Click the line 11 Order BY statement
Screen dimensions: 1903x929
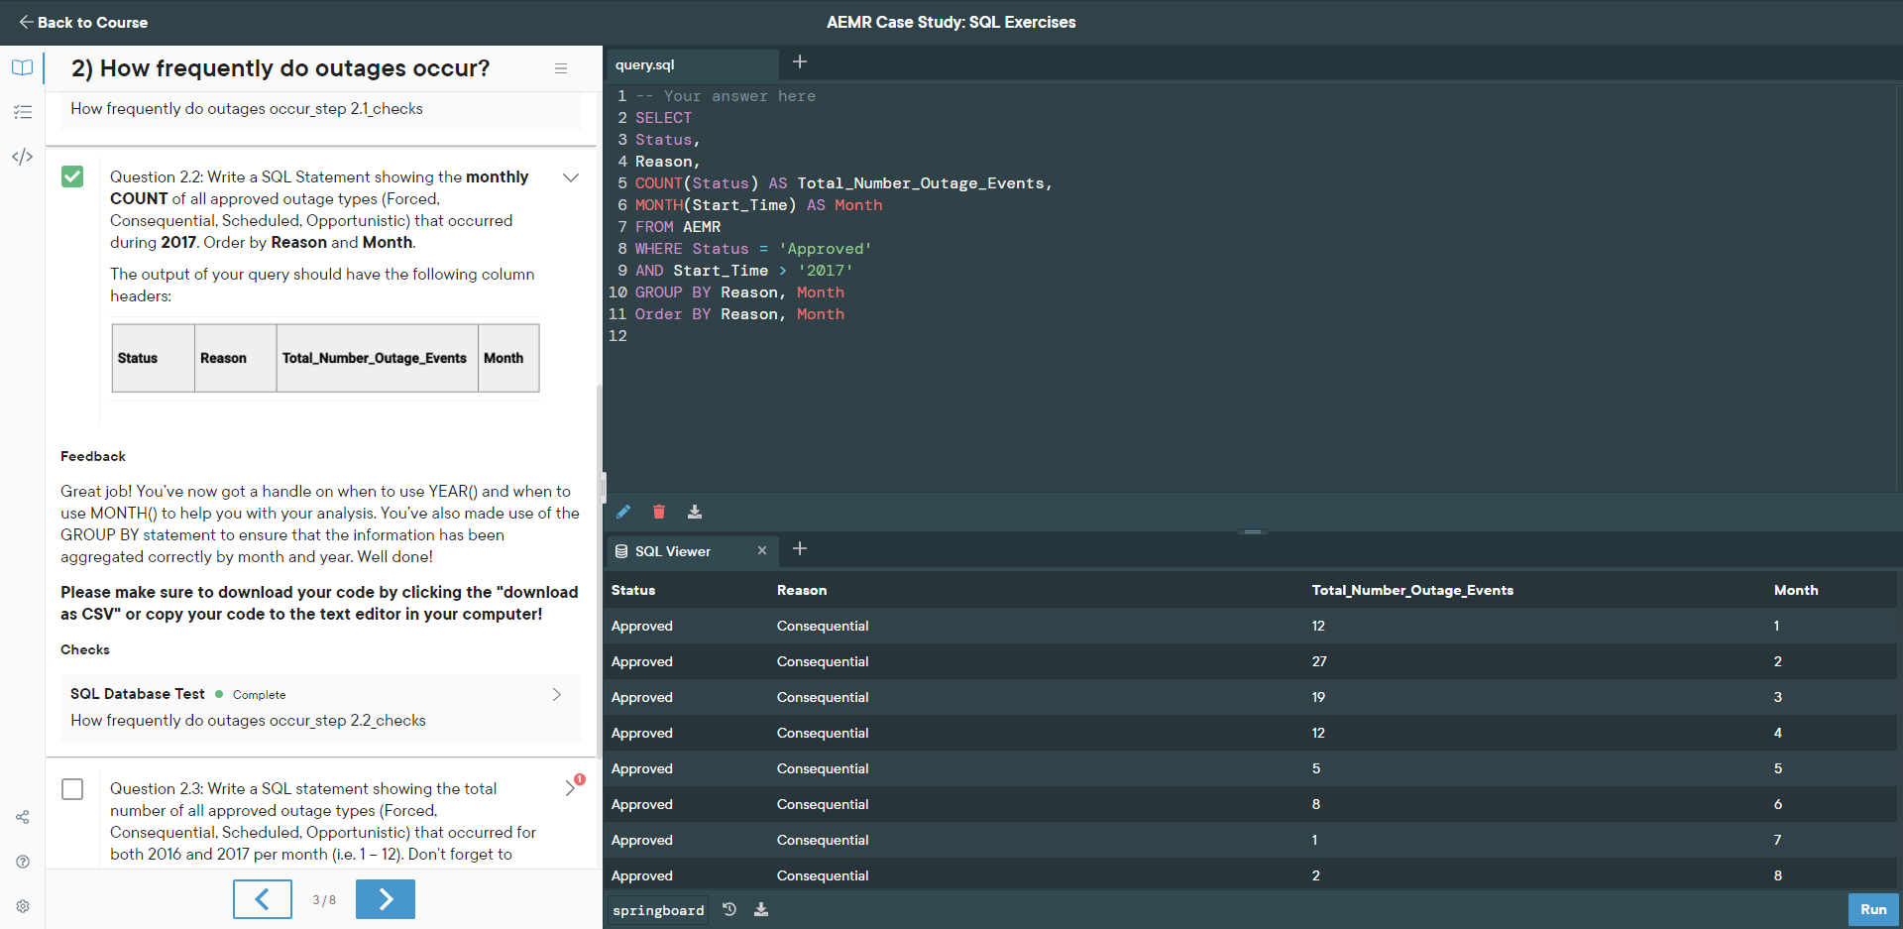[x=739, y=314]
